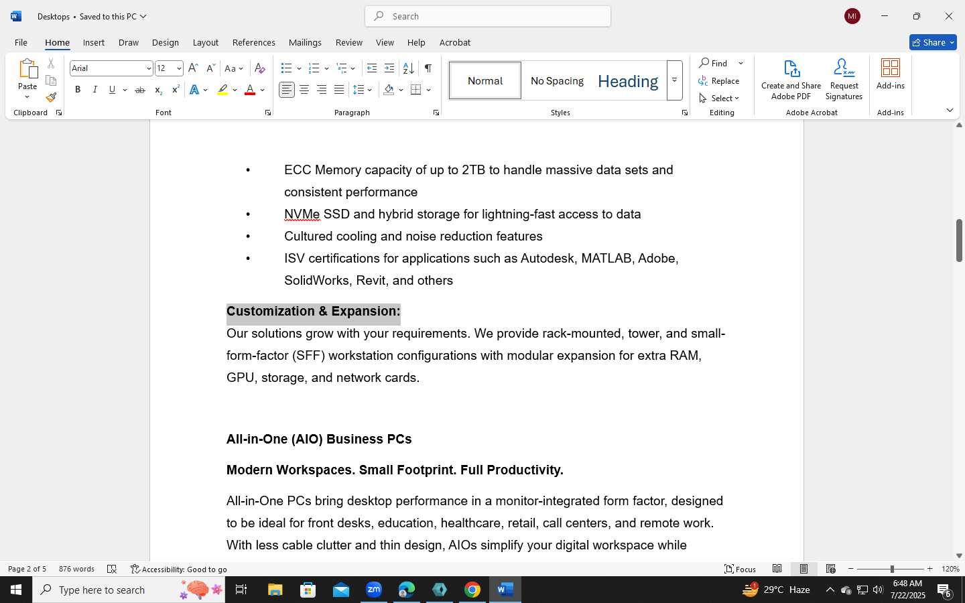The height and width of the screenshot is (603, 965).
Task: Click Request Signatures icon
Action: pos(844,80)
